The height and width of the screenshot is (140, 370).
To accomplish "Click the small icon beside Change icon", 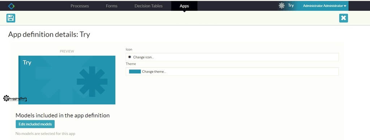I will point(129,57).
